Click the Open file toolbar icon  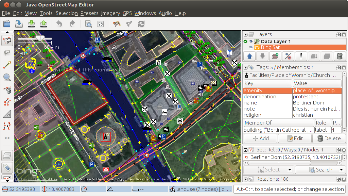(x=7, y=24)
